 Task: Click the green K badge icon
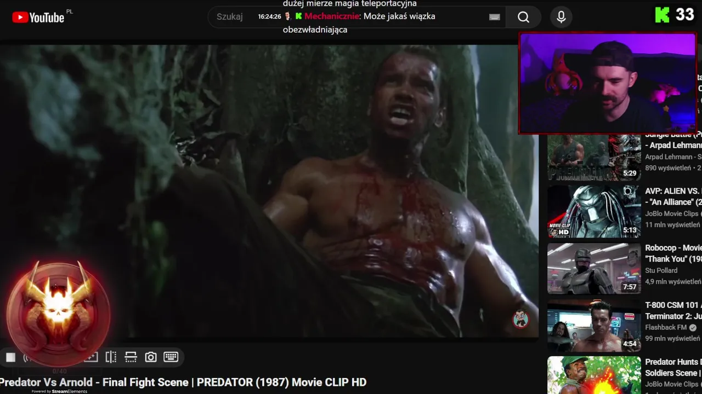[x=663, y=15]
